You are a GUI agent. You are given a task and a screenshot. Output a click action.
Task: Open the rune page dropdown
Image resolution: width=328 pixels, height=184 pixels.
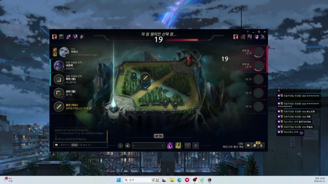coord(148,145)
